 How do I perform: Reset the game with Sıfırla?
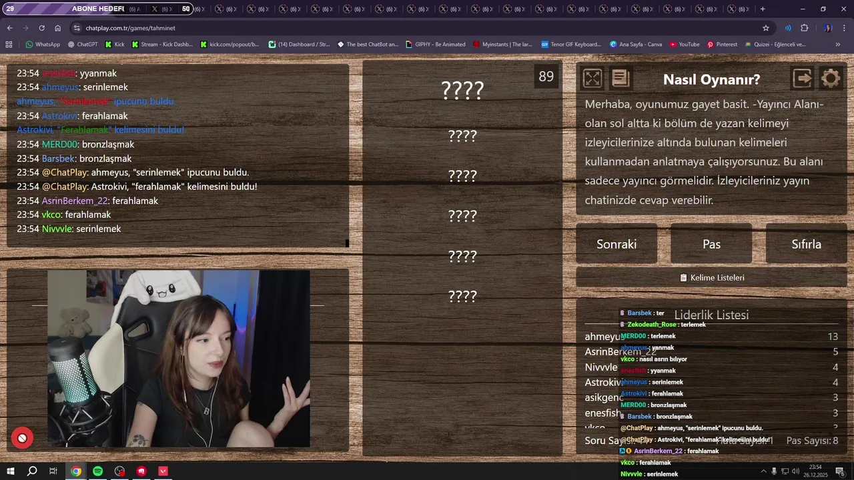coord(806,244)
